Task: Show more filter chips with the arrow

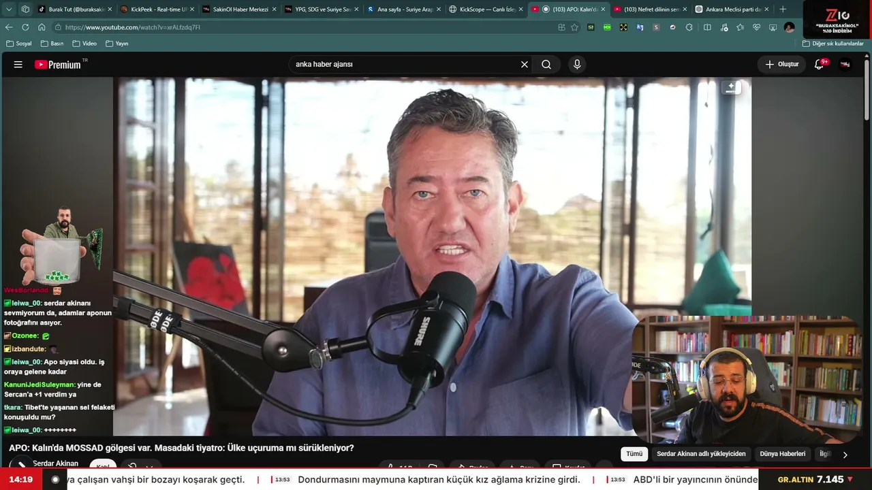Action: 845,455
